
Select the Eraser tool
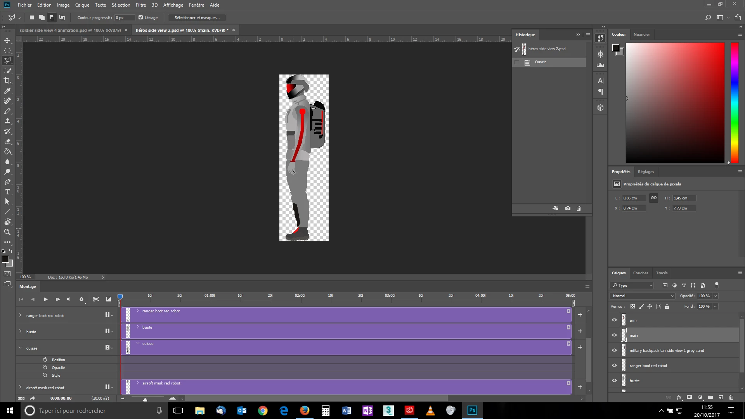coord(7,142)
